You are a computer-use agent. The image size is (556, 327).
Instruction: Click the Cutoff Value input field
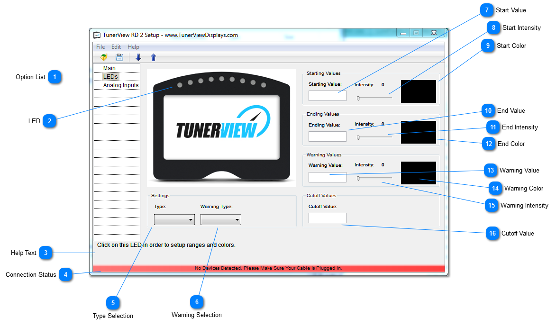pyautogui.click(x=327, y=218)
